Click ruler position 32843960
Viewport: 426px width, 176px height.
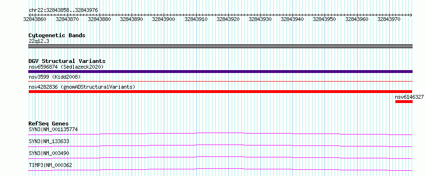357,19
